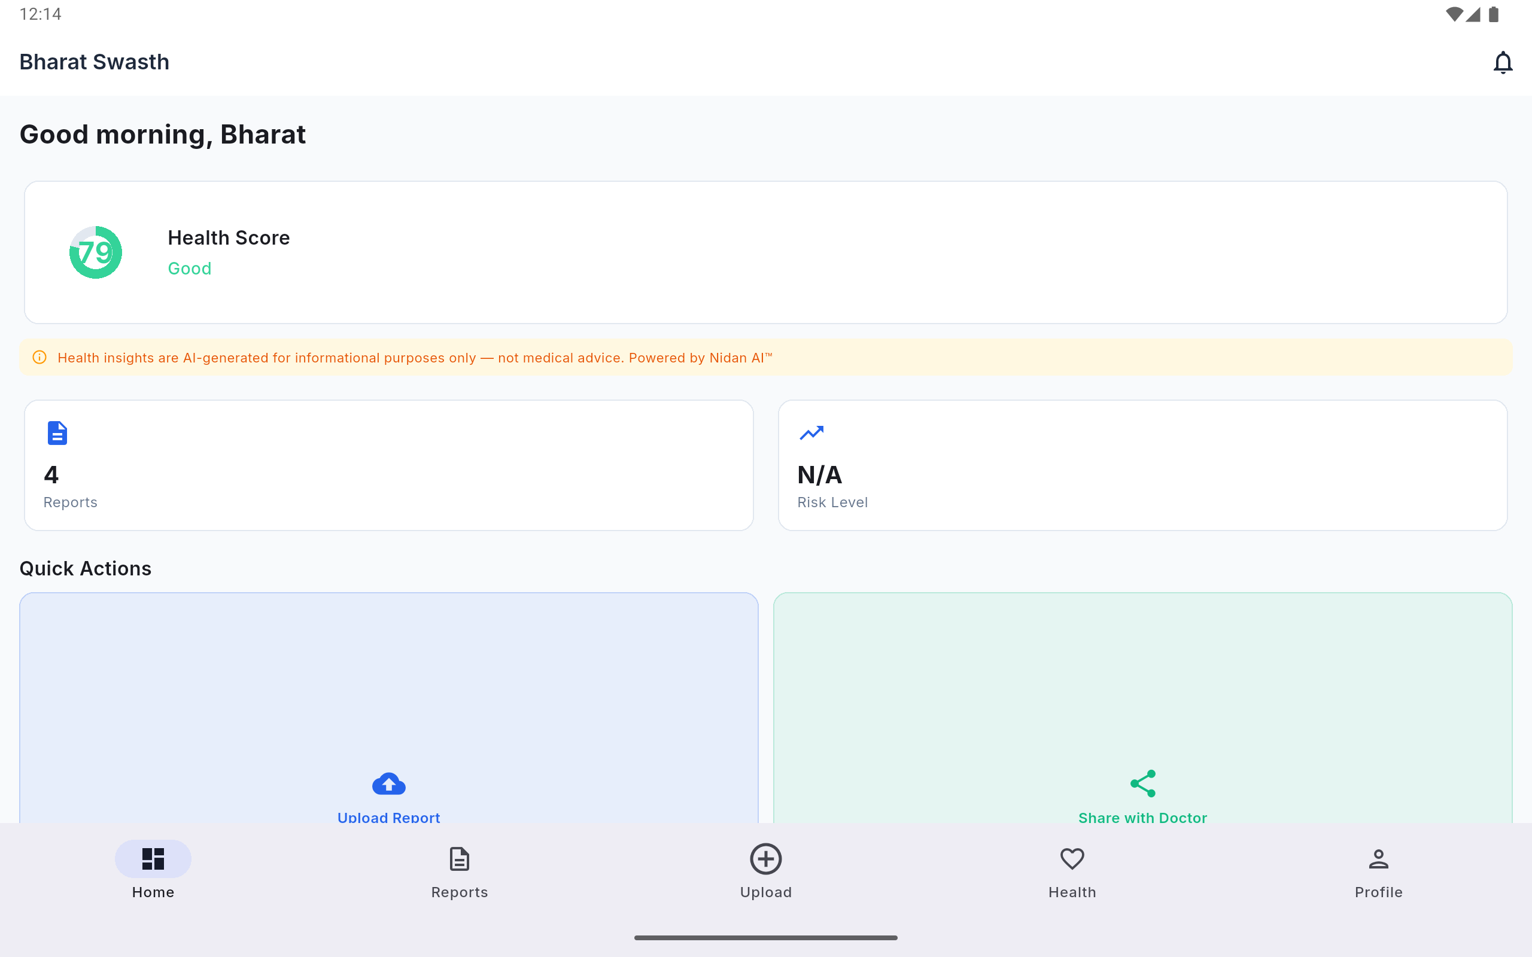Screen dimensions: 1532x957
Task: Select the Health tab label
Action: [x=1072, y=892]
